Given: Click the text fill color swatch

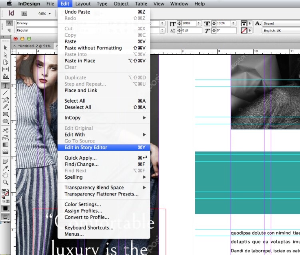Looking at the screenshot, I should (x=244, y=24).
